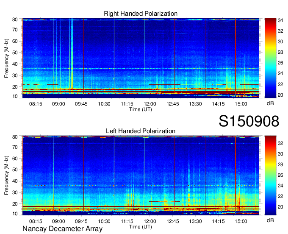Click the top plot's color scale bar
Viewport: 288px width, 234px height.
pos(270,58)
